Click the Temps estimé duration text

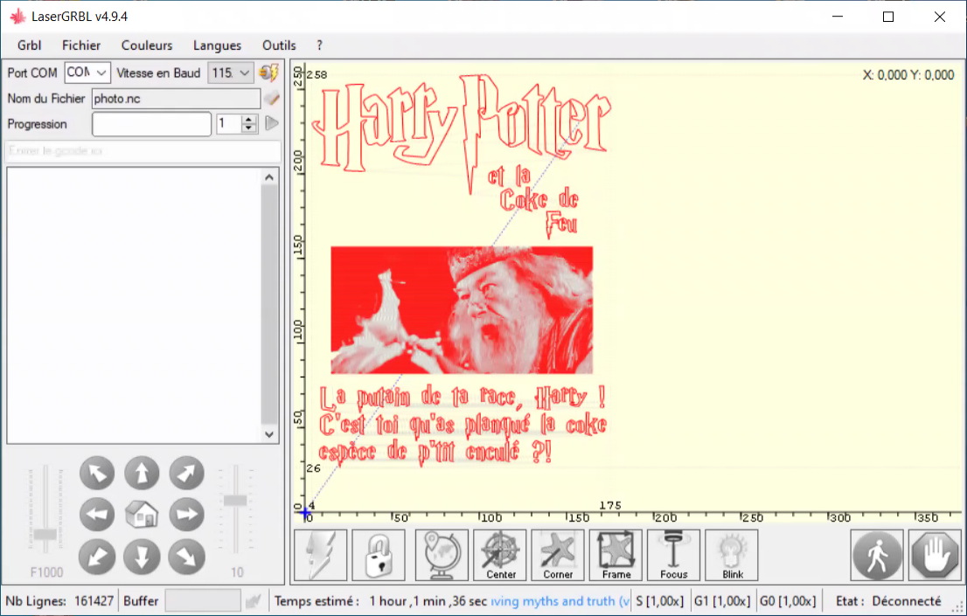[x=428, y=600]
